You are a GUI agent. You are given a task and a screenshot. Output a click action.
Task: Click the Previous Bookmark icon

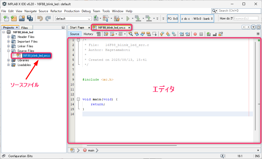[x=162, y=34]
